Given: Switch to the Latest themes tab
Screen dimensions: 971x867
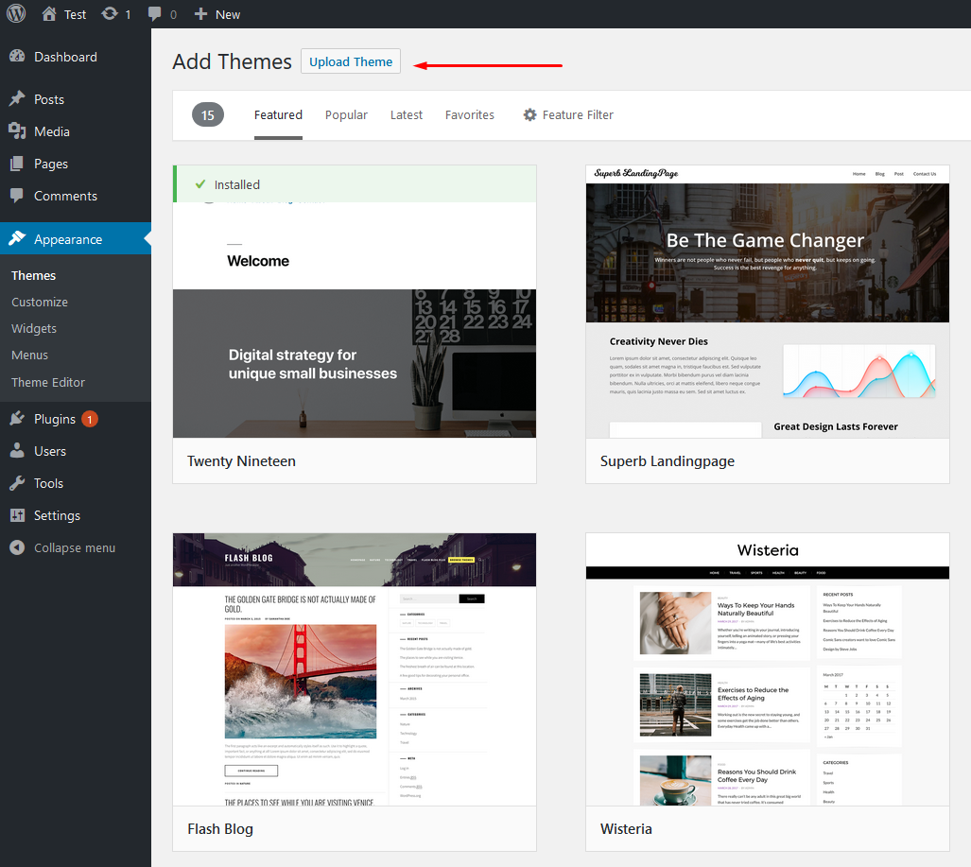Looking at the screenshot, I should pos(407,114).
